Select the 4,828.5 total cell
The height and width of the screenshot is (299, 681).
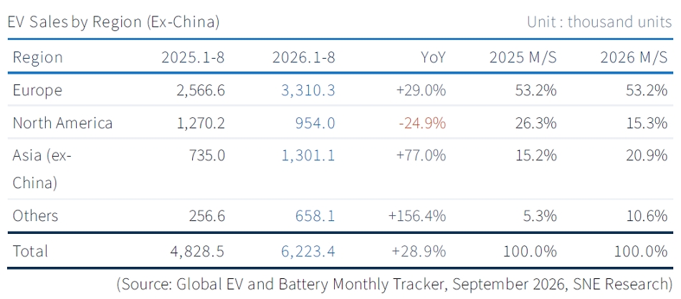[x=197, y=251]
